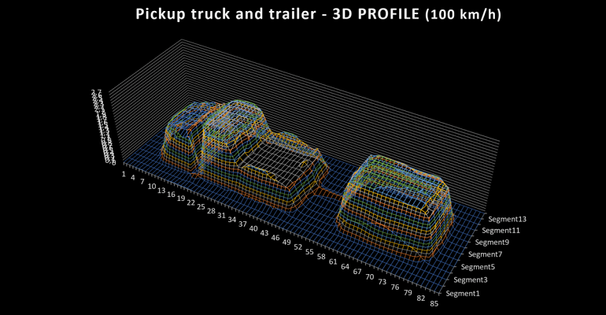The image size is (606, 315).
Task: Select the 'Segment11' series axis label
Action: point(501,231)
